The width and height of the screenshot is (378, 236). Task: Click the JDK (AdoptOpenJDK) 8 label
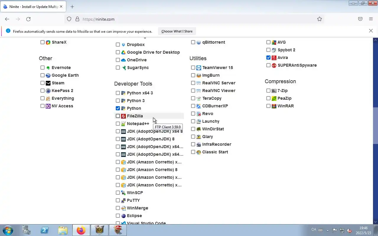click(151, 139)
